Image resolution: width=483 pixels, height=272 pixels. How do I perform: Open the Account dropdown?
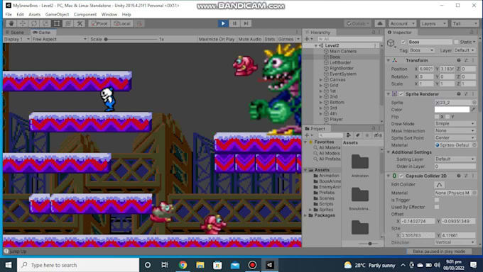coord(403,23)
